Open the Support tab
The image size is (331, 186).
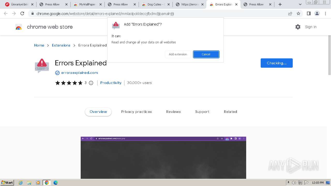(202, 112)
